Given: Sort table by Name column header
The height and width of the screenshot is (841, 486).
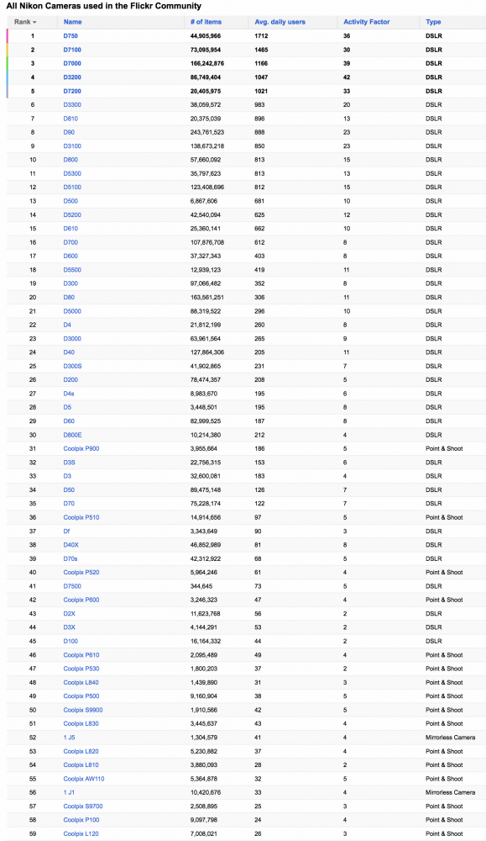Looking at the screenshot, I should pyautogui.click(x=73, y=22).
